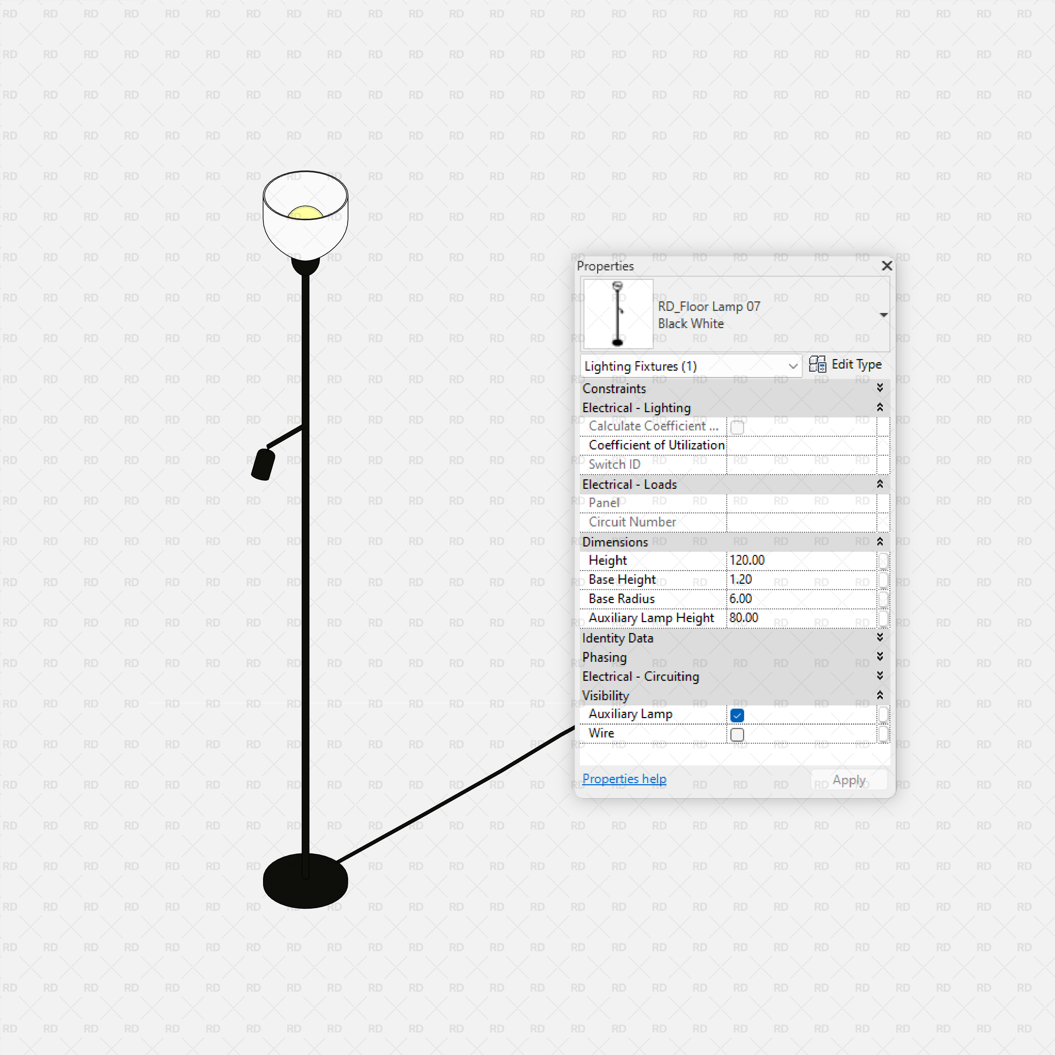Open the Lighting Fixtures filter dropdown
This screenshot has width=1055, height=1055.
click(793, 366)
